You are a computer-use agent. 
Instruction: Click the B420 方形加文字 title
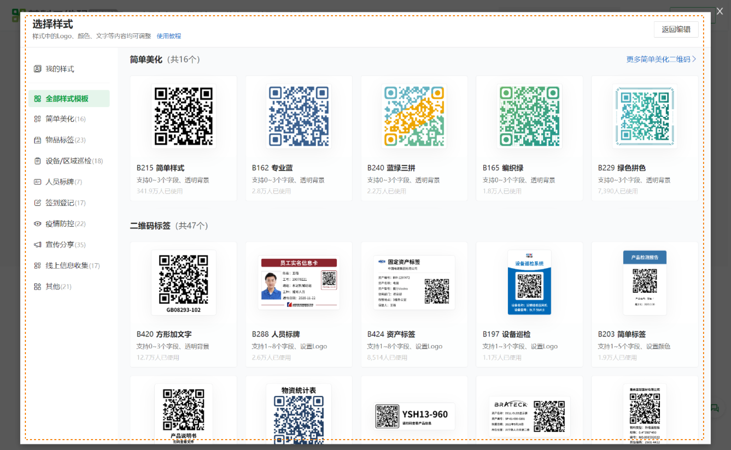(x=164, y=334)
